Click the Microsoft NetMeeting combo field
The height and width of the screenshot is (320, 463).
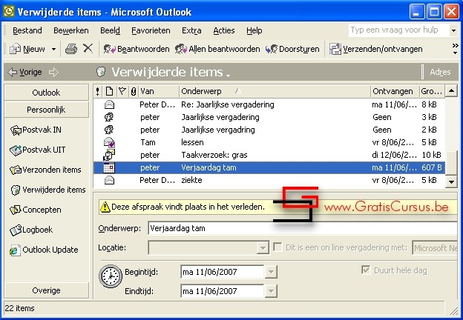(x=435, y=248)
